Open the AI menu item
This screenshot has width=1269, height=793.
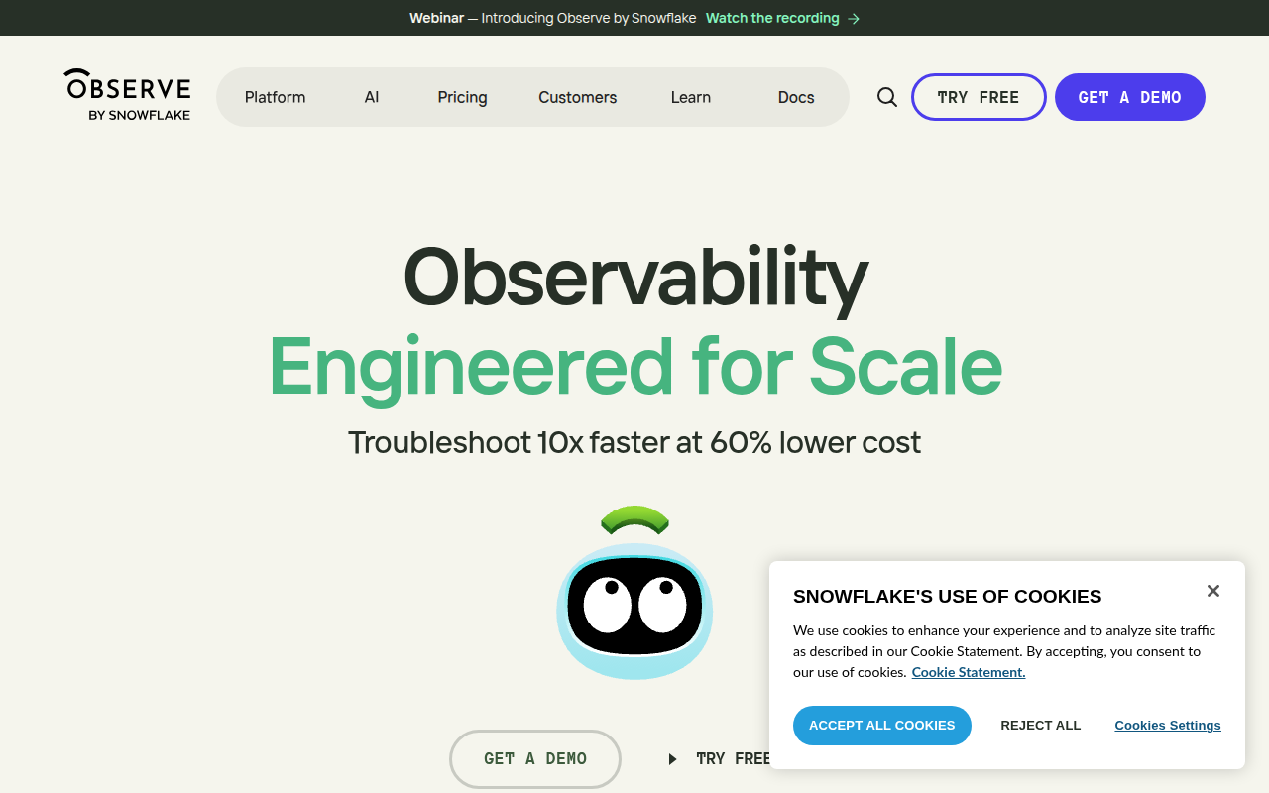[372, 97]
